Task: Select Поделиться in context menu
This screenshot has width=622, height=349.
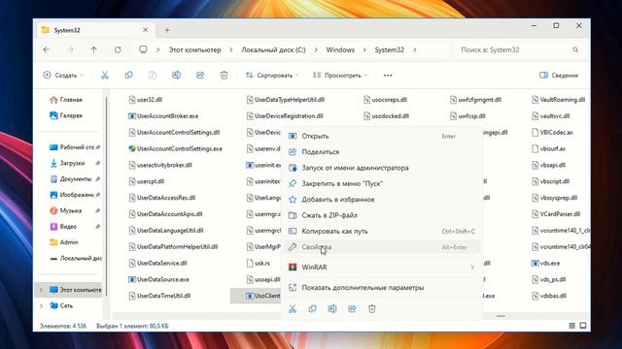Action: click(382, 152)
